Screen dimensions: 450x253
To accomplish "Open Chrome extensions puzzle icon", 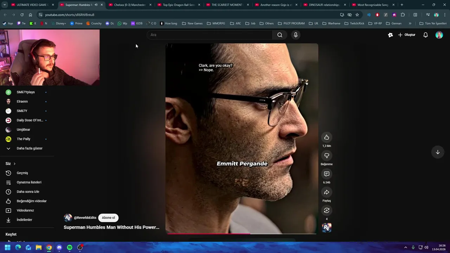I will [403, 15].
